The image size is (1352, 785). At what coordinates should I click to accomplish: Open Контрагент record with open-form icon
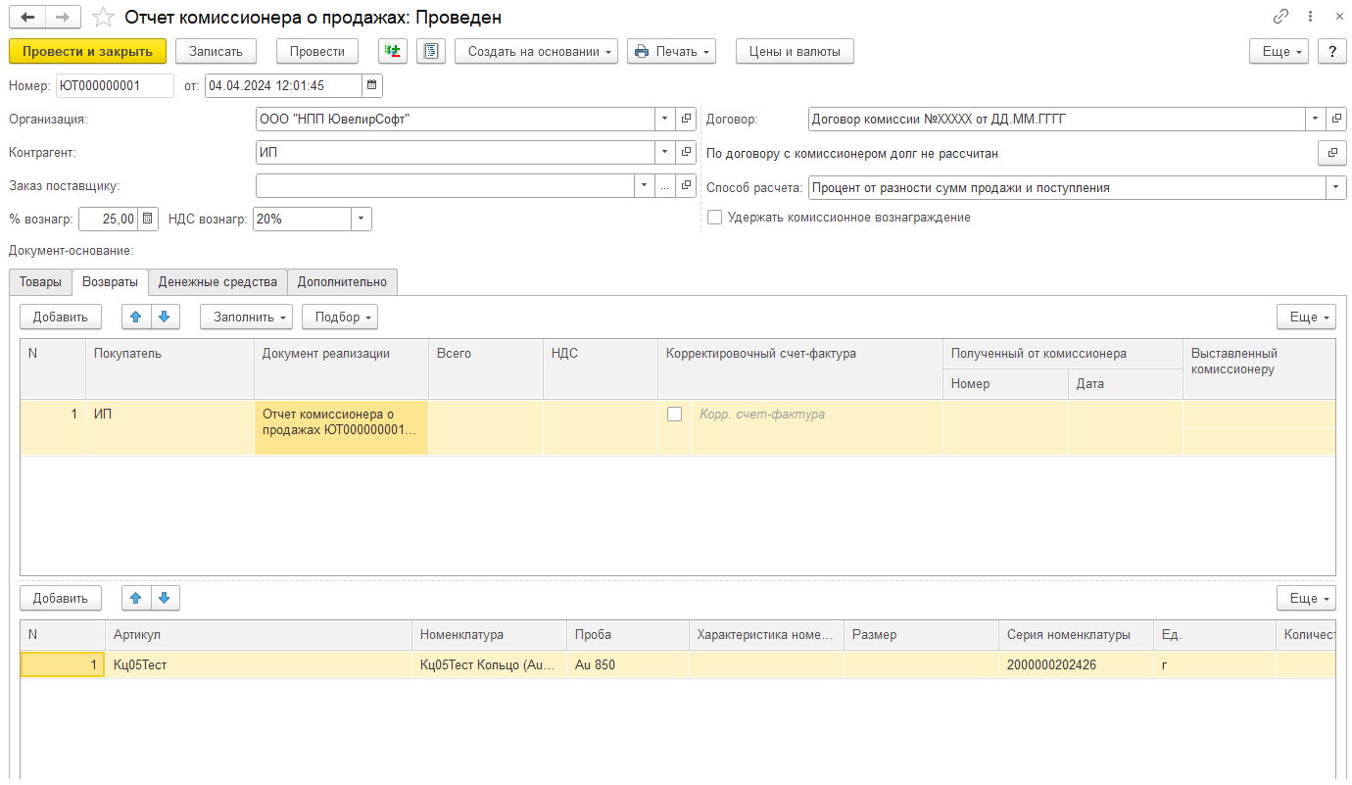[x=687, y=152]
